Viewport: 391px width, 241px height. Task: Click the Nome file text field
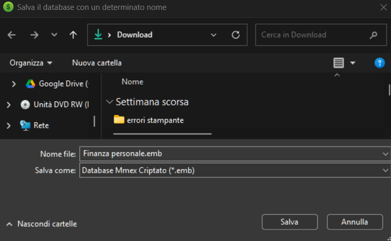230,154
